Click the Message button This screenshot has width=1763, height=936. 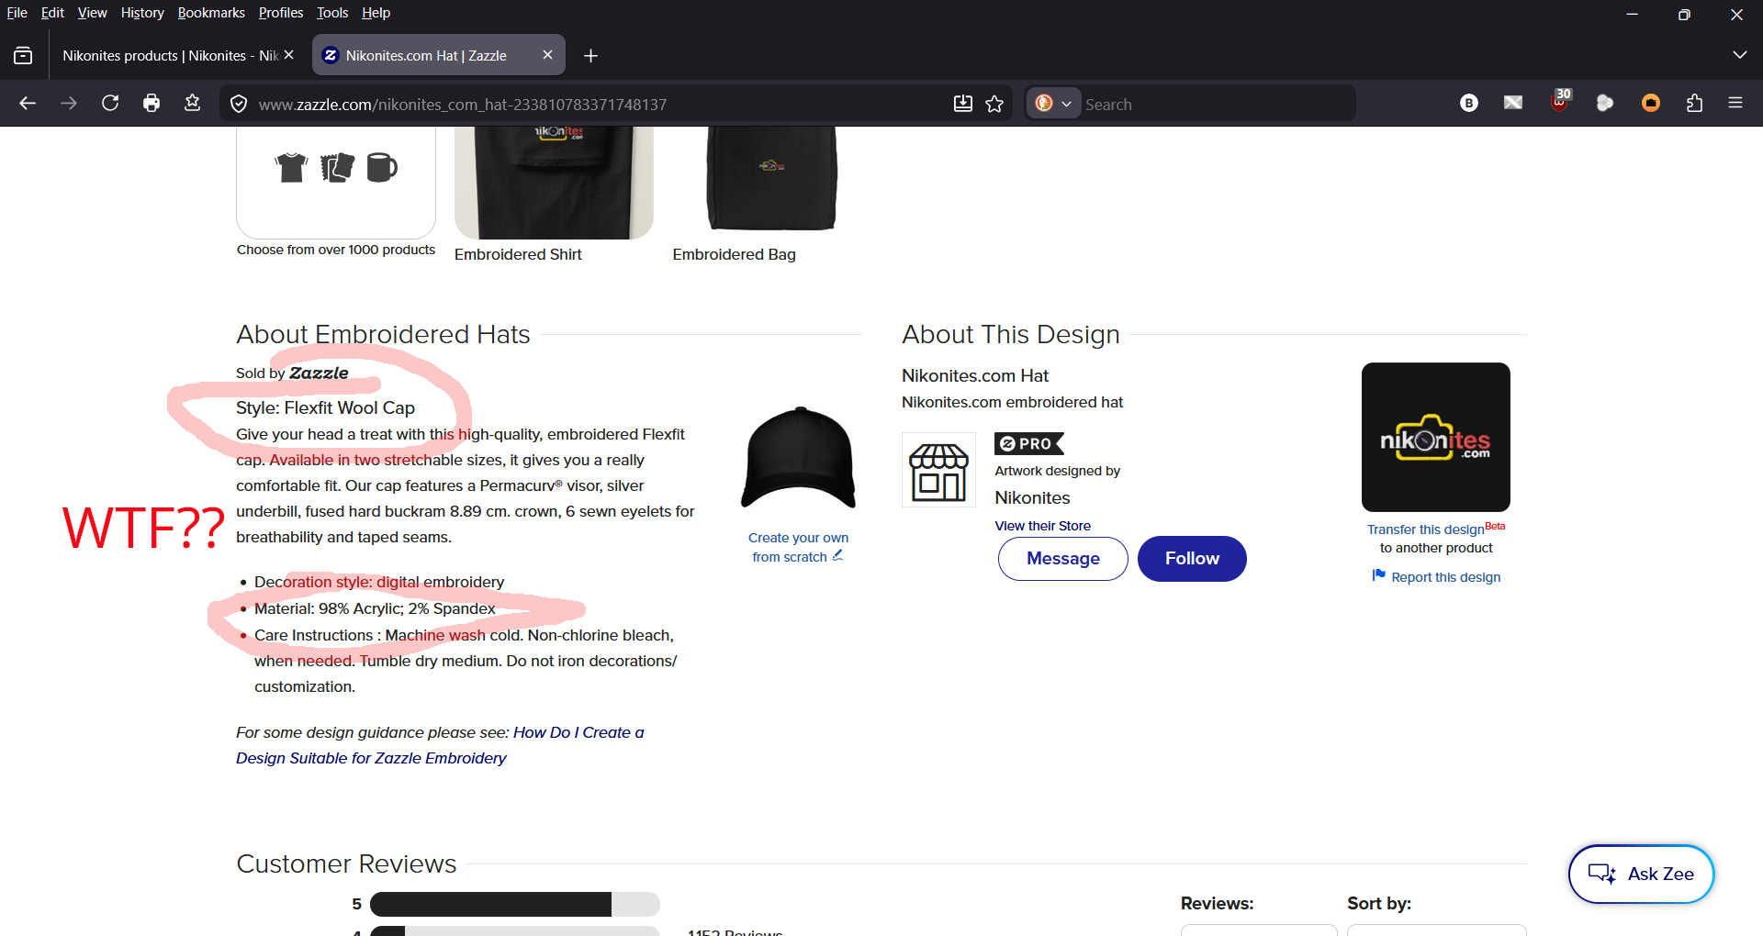click(1062, 558)
